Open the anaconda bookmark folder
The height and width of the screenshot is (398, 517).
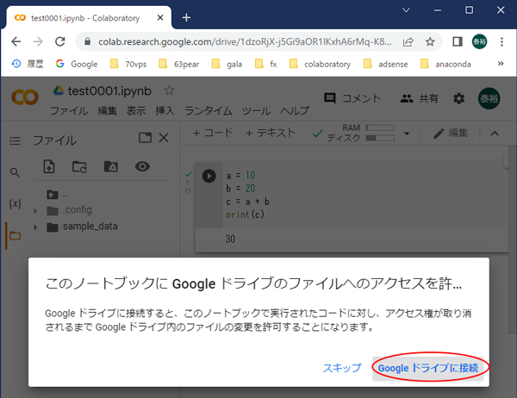click(445, 64)
